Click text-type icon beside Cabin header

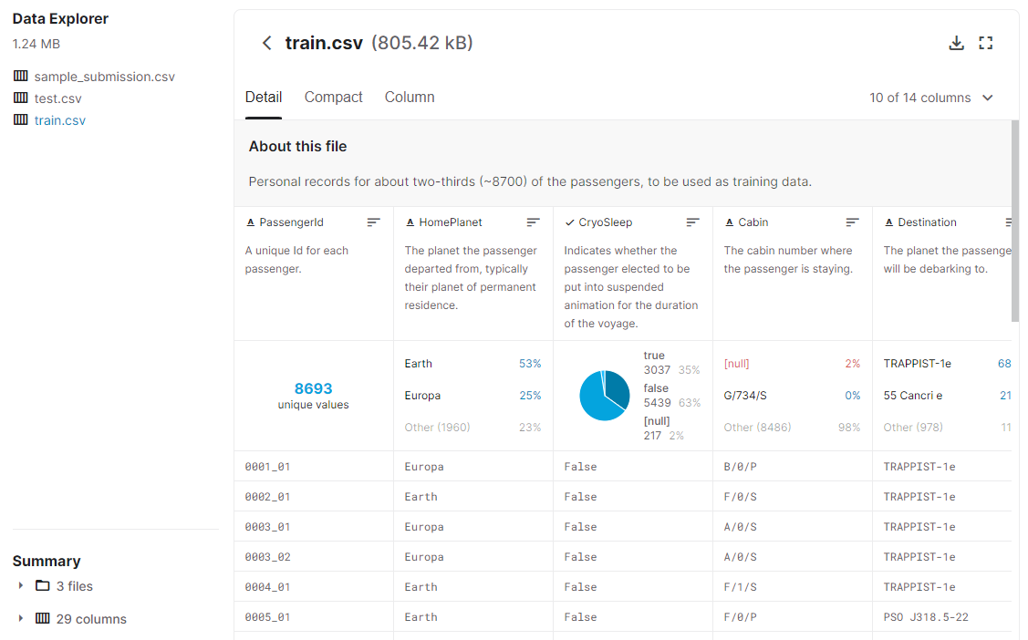pyautogui.click(x=729, y=222)
